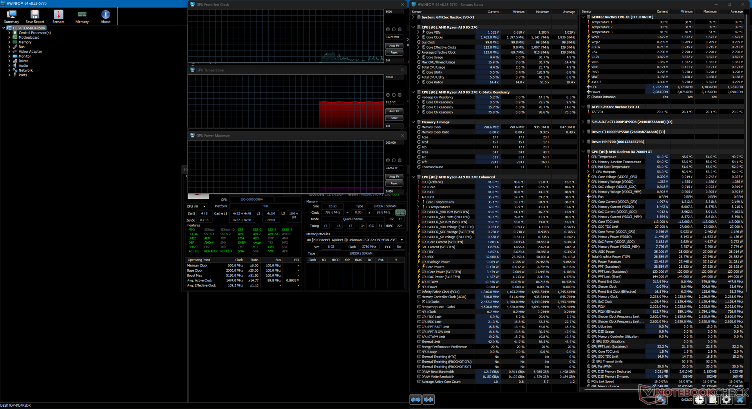Screen dimensions: 752x409
Task: Click the CPU fan icon in GMKtec sensor list
Action: pos(589,87)
